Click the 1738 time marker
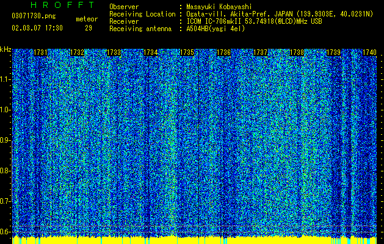The image size is (384, 244). coord(297,52)
